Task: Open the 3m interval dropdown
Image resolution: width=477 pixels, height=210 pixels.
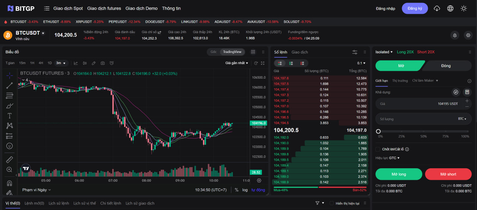Action: [x=60, y=63]
